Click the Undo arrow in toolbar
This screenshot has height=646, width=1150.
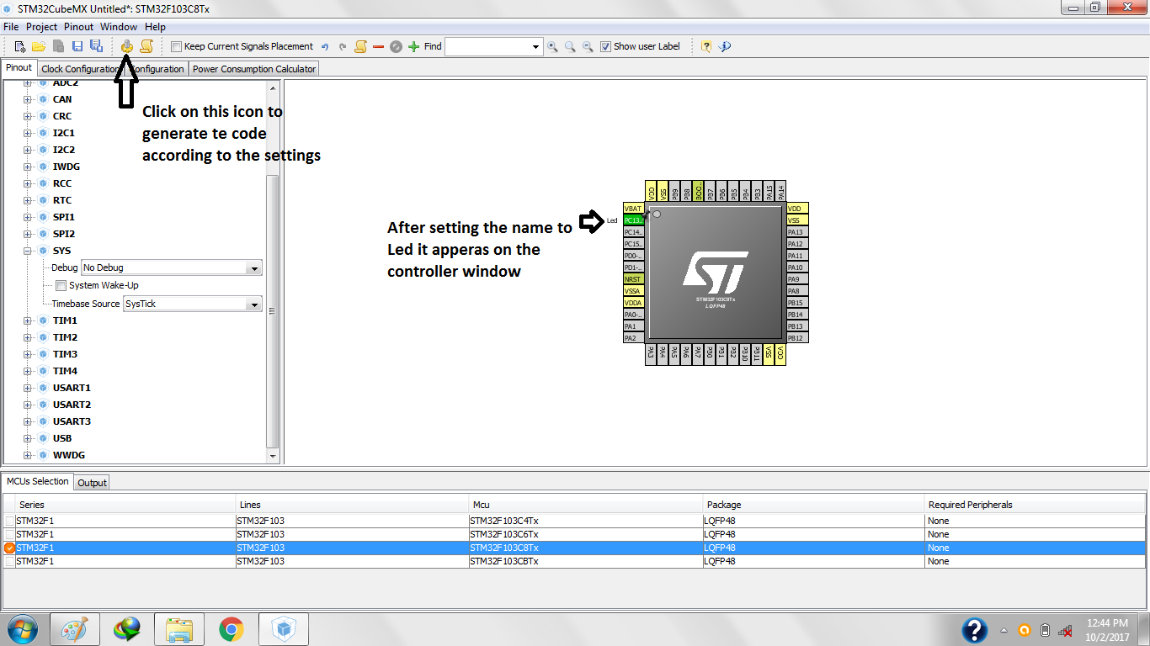point(325,46)
